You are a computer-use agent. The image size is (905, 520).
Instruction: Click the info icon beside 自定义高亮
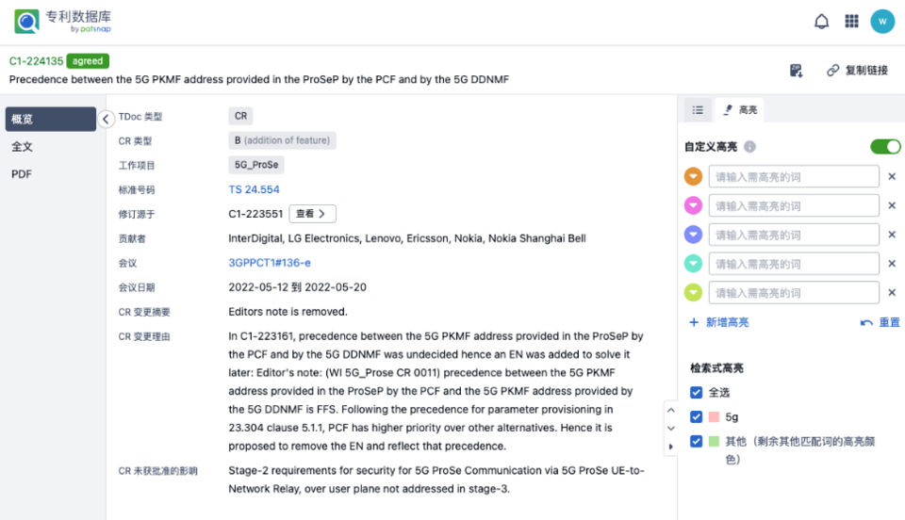click(x=749, y=147)
